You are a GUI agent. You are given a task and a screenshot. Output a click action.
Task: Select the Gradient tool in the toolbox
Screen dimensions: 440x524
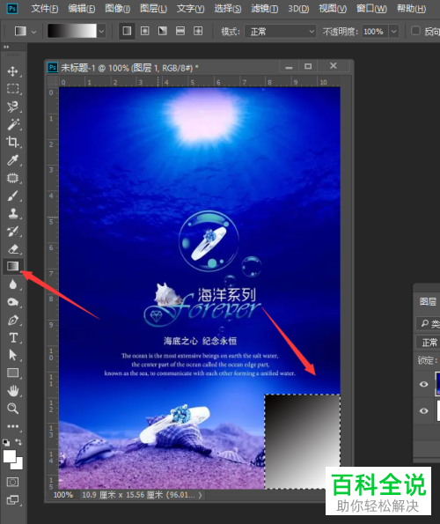(12, 266)
